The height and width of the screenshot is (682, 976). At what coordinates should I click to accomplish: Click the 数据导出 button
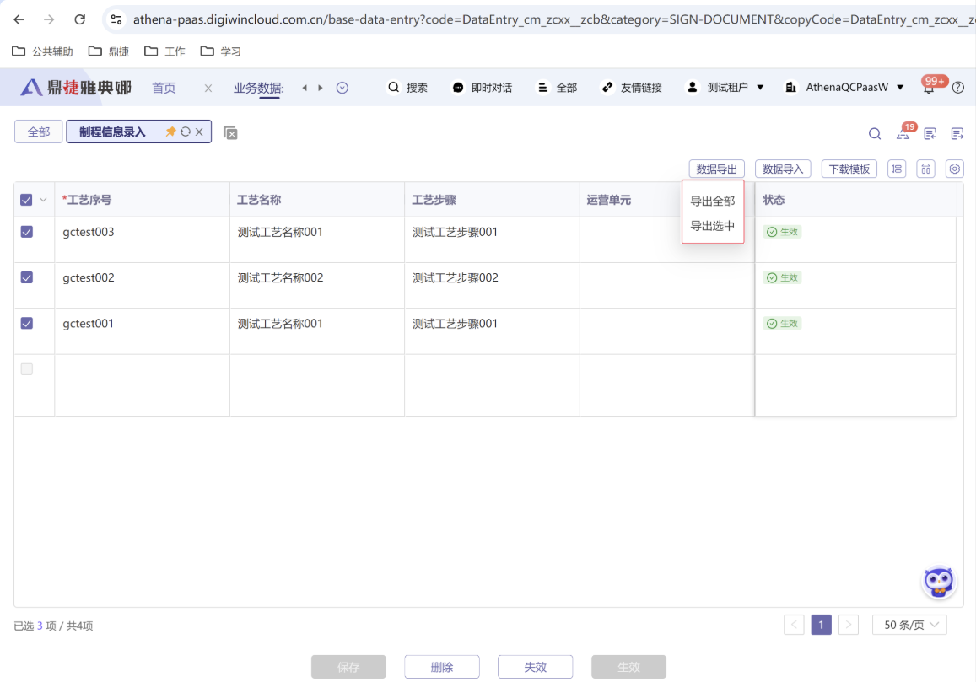click(x=716, y=169)
